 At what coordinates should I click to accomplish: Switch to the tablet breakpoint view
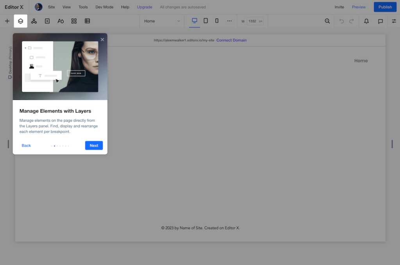pos(206,21)
